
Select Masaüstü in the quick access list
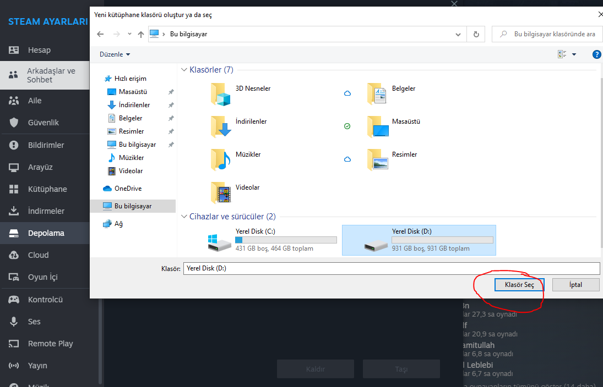(133, 92)
